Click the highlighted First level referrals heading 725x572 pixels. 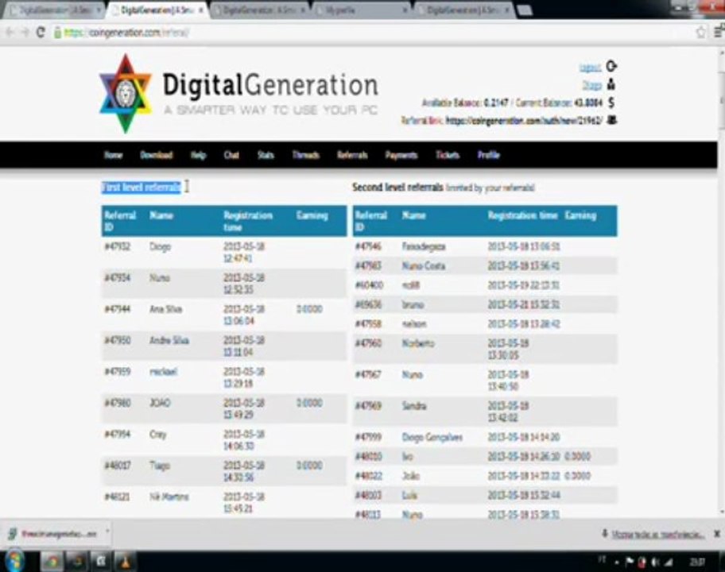tap(141, 187)
